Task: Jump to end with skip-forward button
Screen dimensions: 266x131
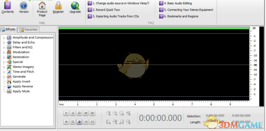Action: click(92, 122)
